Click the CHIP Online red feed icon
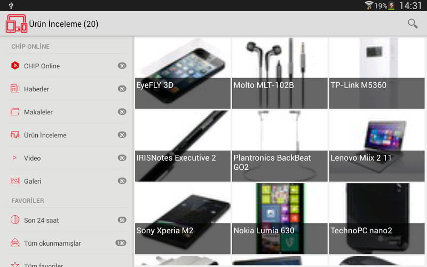 tap(15, 66)
